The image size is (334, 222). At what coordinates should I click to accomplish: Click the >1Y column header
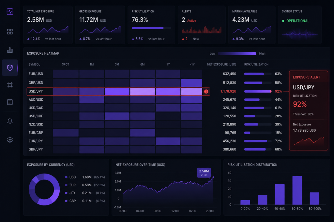(x=192, y=64)
